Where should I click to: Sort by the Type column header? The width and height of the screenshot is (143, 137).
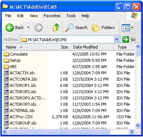(x=125, y=47)
